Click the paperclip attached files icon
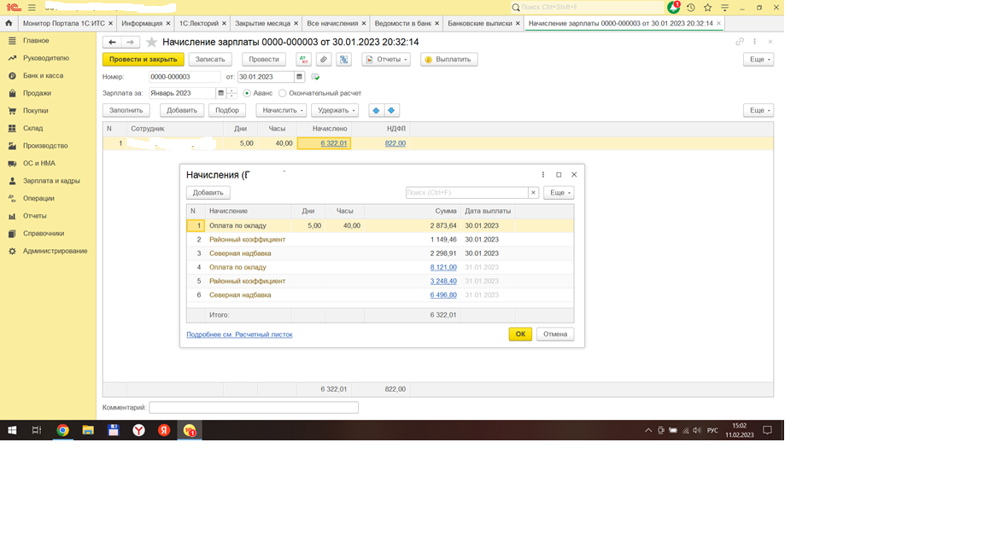 (x=324, y=60)
